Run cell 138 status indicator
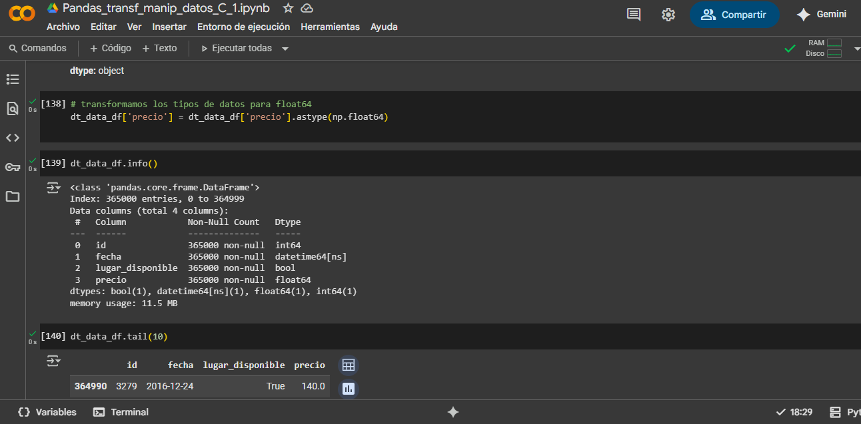The height and width of the screenshot is (424, 861). tap(32, 104)
